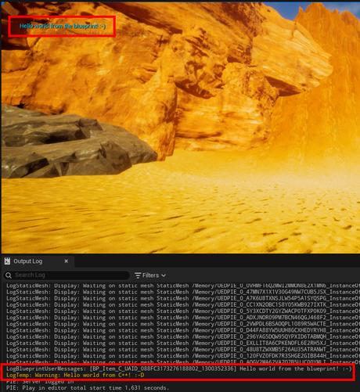Viewport: 360px width, 392px height.
Task: Click the on-screen blueprint hello message in viewport
Action: coord(63,26)
